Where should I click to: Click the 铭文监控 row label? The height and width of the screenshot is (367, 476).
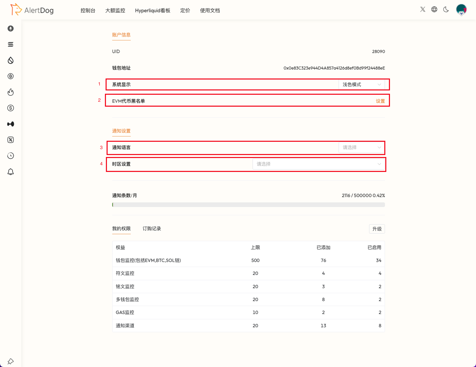pyautogui.click(x=125, y=287)
